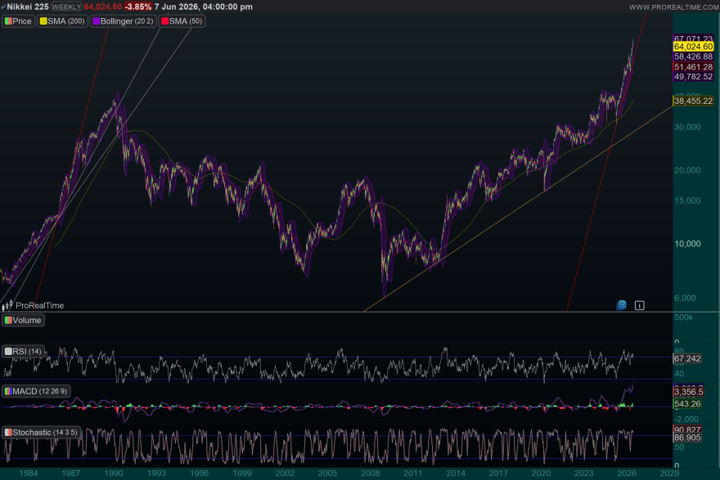This screenshot has height=480, width=720.
Task: Click the 2008 year on time axis
Action: point(370,473)
